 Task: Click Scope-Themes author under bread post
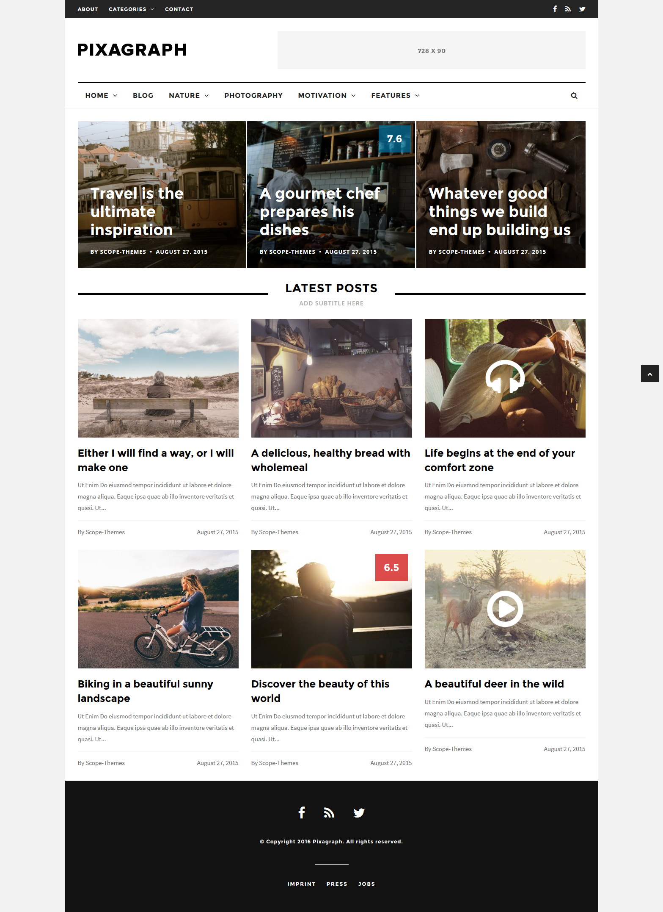[278, 532]
